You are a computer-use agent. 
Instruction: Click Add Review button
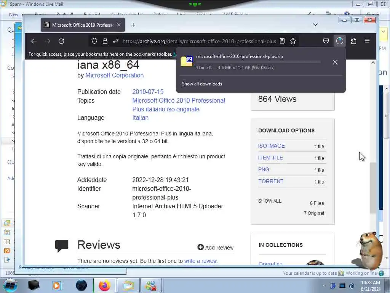216,247
